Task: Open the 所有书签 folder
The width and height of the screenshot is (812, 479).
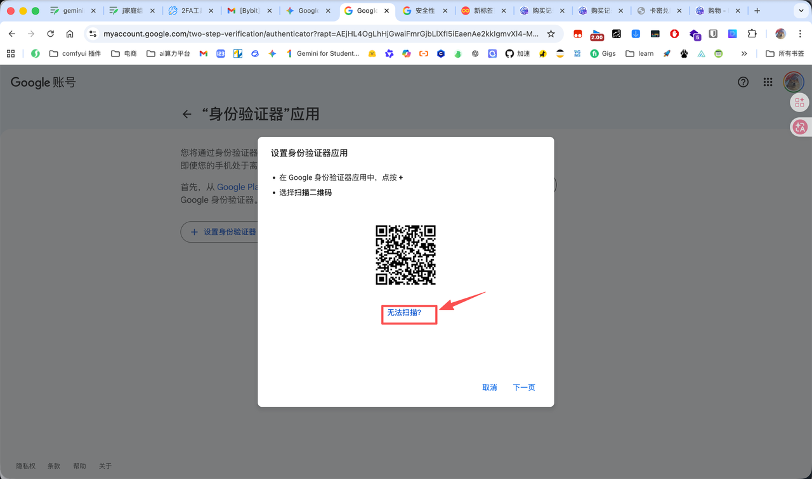Action: point(785,54)
